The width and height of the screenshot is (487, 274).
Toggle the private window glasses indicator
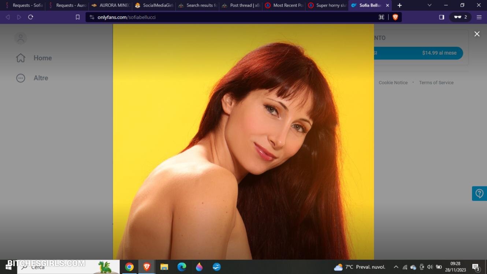460,17
